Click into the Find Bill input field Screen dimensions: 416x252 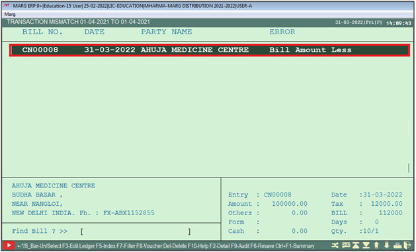[136, 232]
